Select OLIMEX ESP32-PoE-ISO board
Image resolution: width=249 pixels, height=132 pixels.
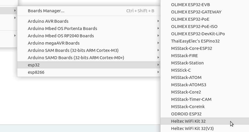(205, 26)
